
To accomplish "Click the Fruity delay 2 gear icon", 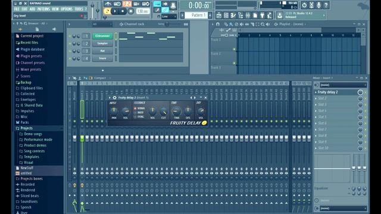I will coord(114,97).
